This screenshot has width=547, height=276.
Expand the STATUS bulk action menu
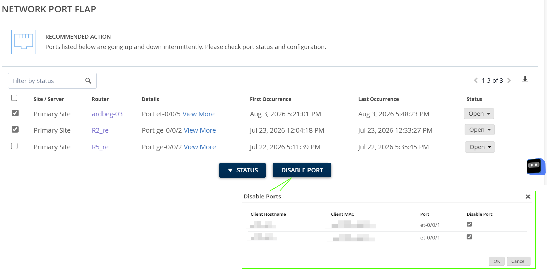pyautogui.click(x=243, y=170)
